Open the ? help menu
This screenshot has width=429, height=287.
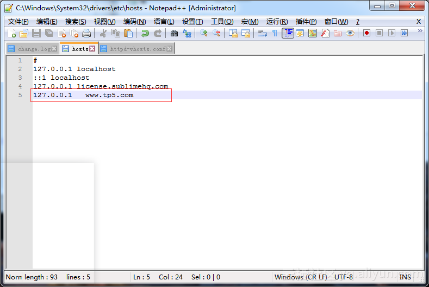pos(358,22)
